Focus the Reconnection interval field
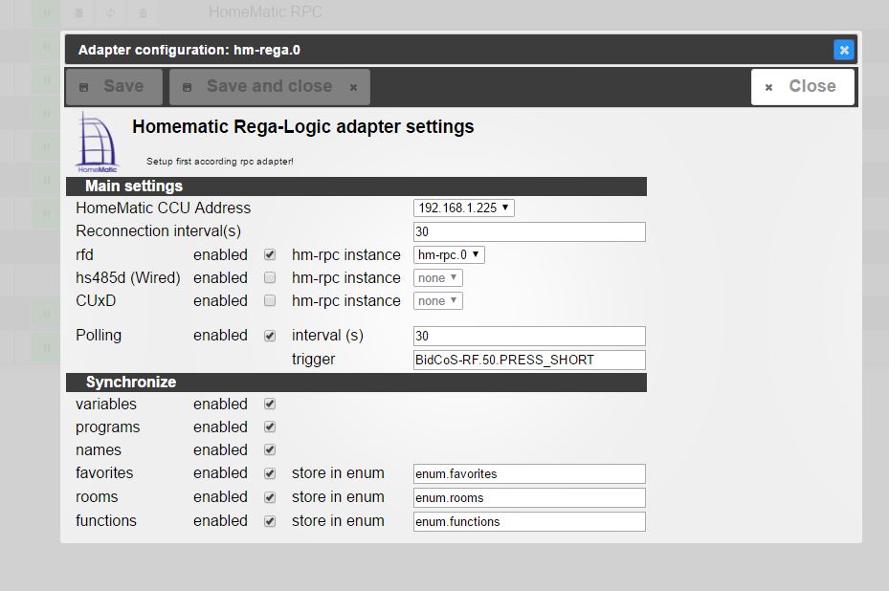Screen dimensions: 889x591 (529, 231)
